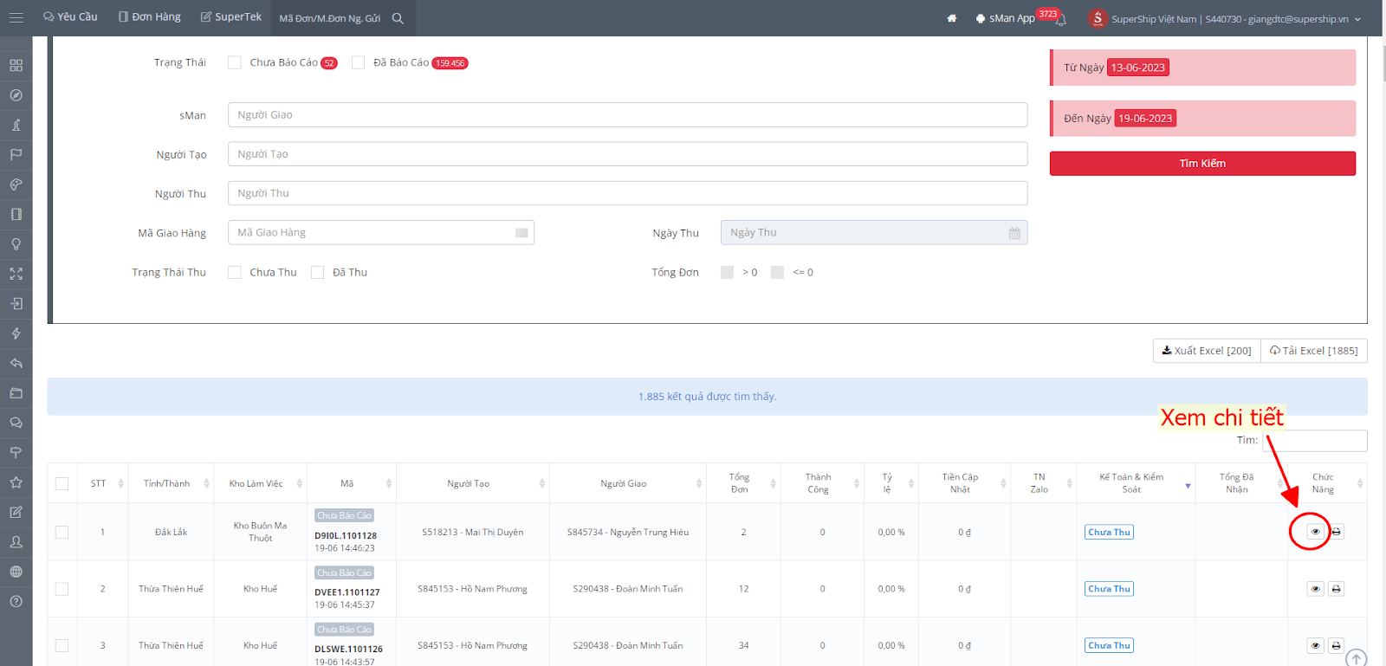Tick the Tổng Đơn > 0 checkbox

tap(727, 272)
